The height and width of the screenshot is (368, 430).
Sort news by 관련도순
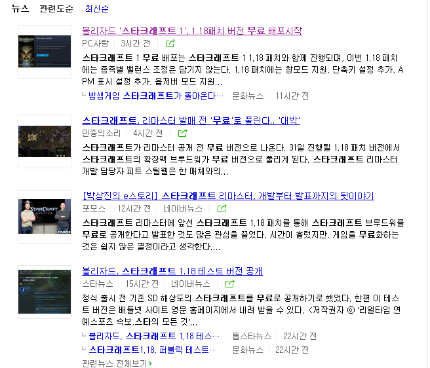56,9
